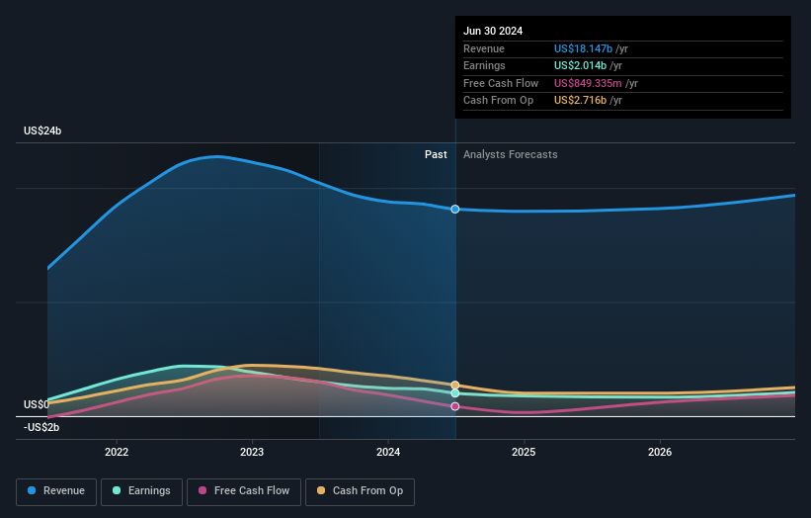Click the 2022 x-axis label
Image resolution: width=811 pixels, height=518 pixels.
[x=117, y=452]
